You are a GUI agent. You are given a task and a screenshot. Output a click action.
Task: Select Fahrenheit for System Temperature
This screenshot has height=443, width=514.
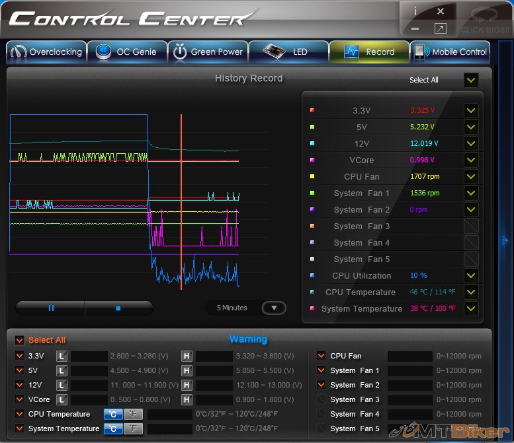[133, 428]
